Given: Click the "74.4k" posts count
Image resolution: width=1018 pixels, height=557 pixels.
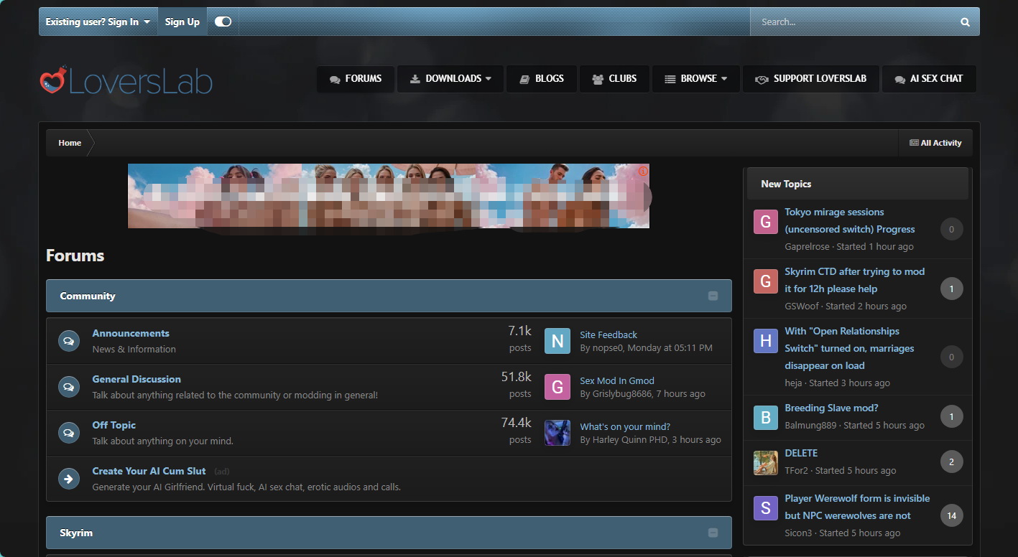Looking at the screenshot, I should pos(516,423).
